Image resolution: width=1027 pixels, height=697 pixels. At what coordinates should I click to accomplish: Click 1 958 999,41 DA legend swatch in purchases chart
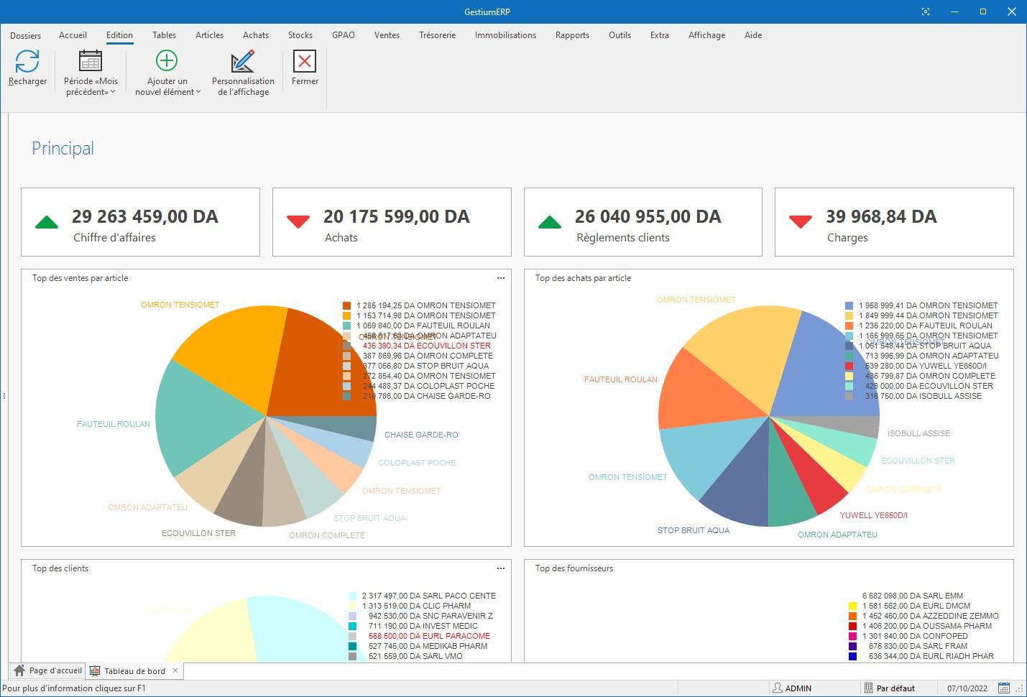[x=849, y=305]
